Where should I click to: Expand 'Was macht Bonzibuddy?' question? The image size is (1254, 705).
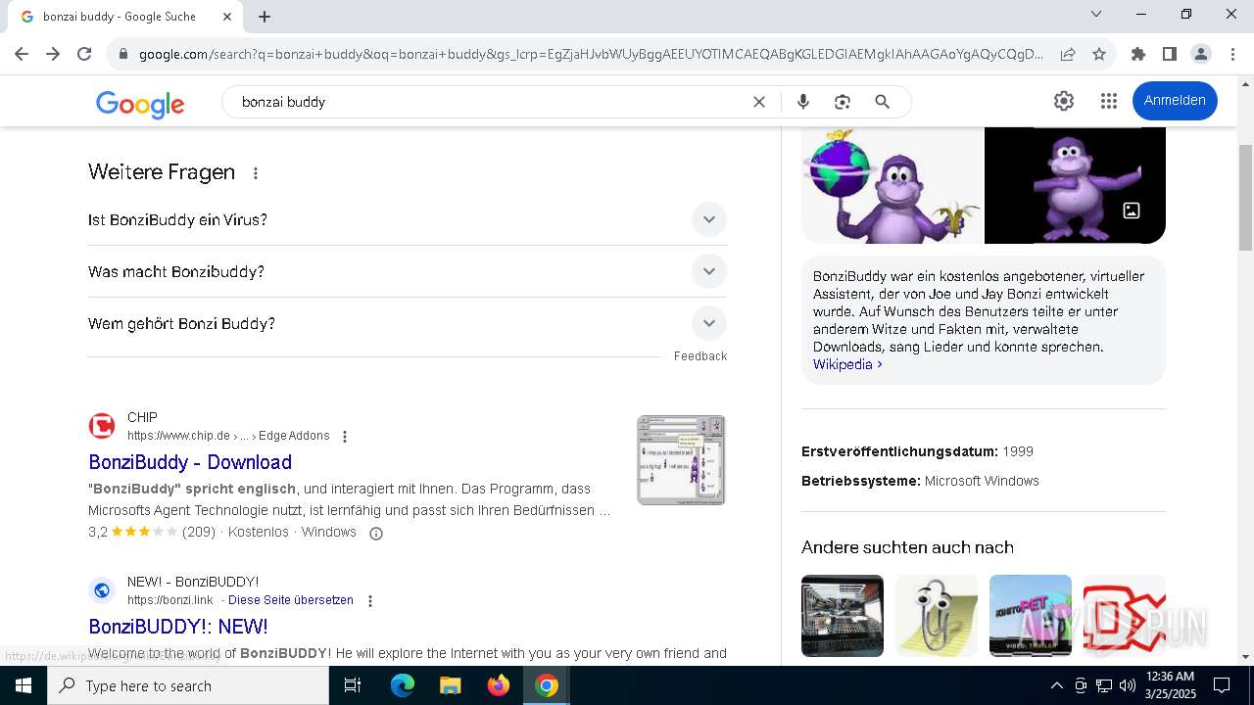tap(408, 271)
